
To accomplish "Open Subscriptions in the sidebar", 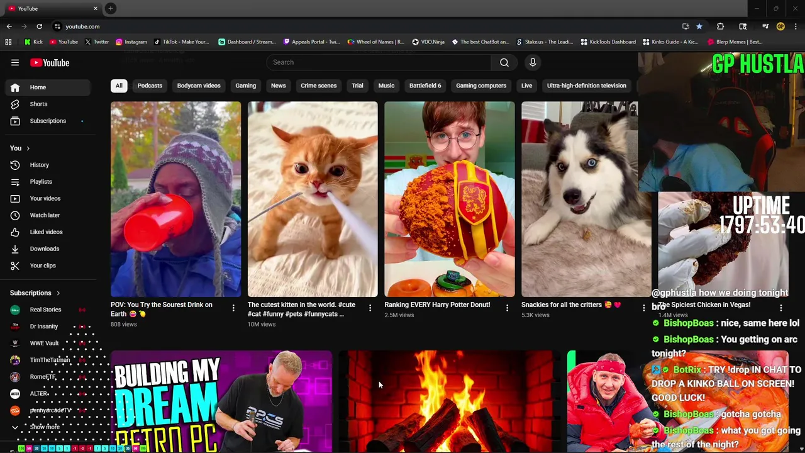I will point(48,121).
